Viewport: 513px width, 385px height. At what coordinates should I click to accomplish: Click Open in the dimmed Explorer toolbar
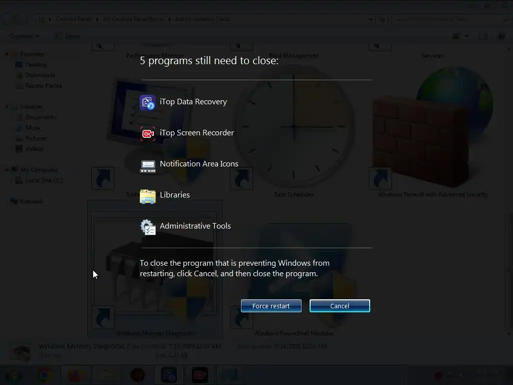pos(67,36)
